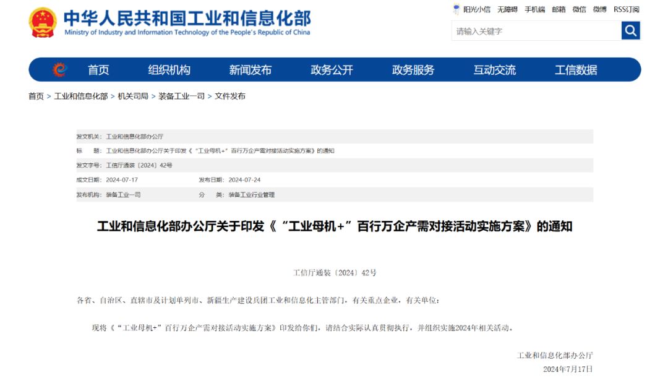Select 政务公开 in the navigation bar
668x378 pixels.
(332, 70)
